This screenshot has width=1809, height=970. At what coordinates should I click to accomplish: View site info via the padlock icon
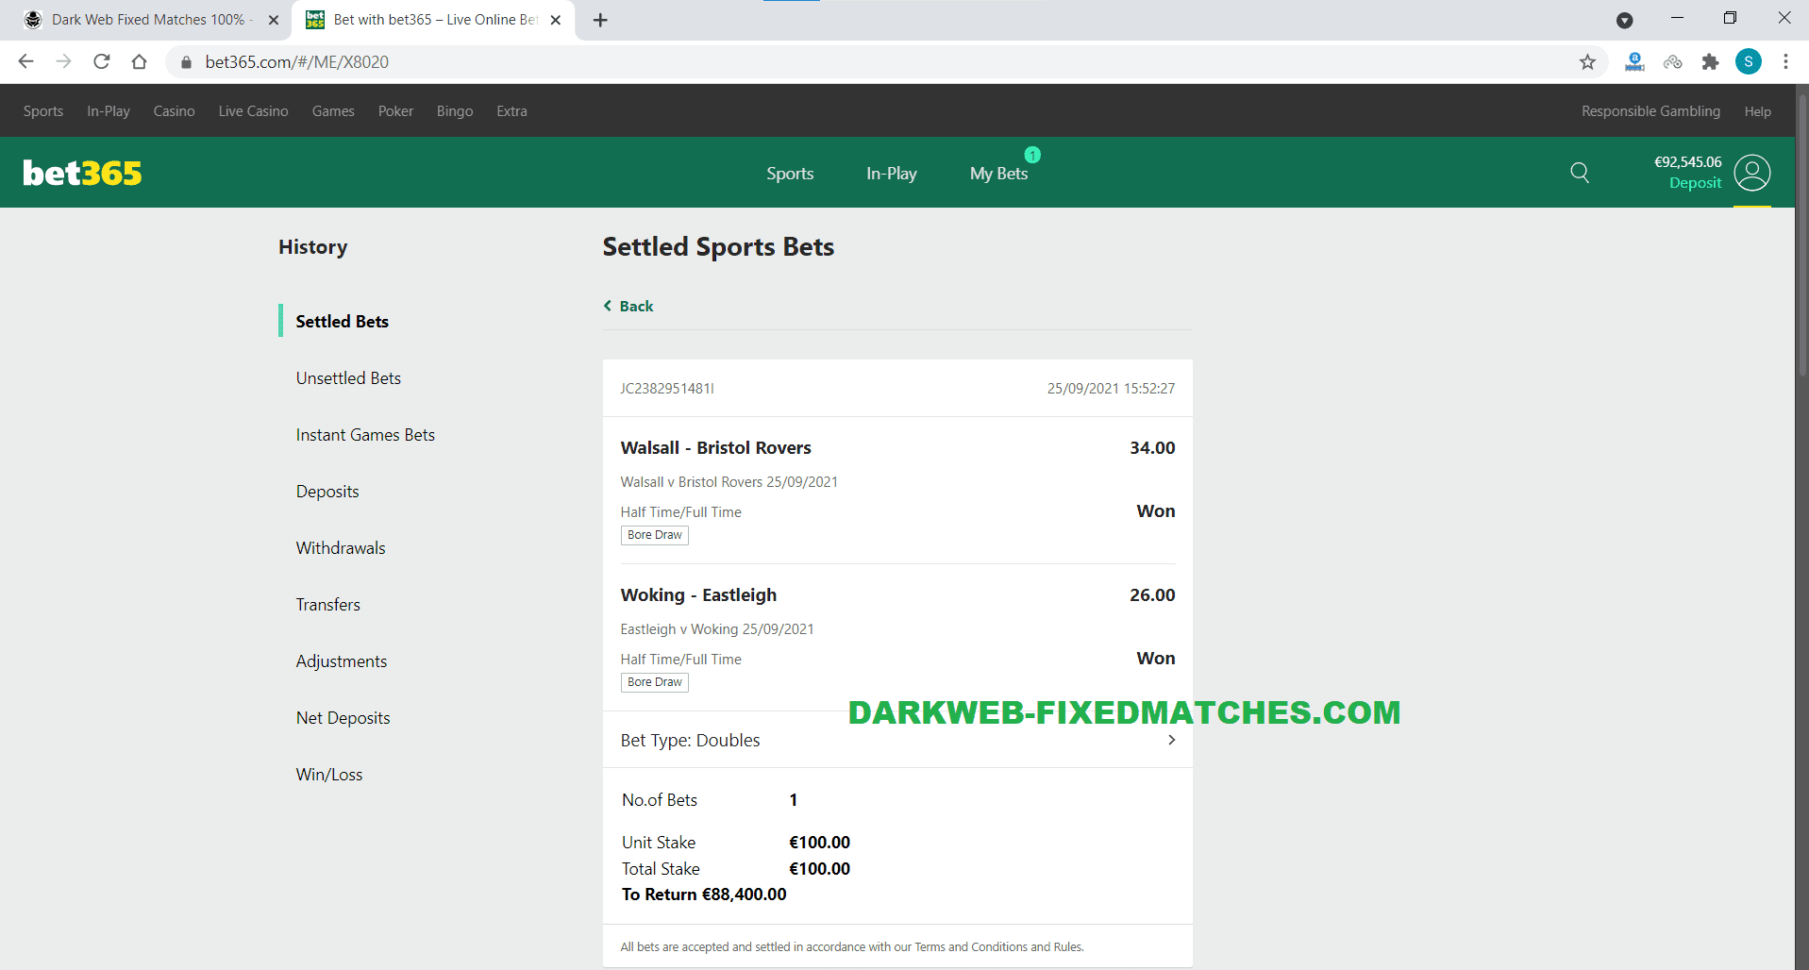pos(186,62)
